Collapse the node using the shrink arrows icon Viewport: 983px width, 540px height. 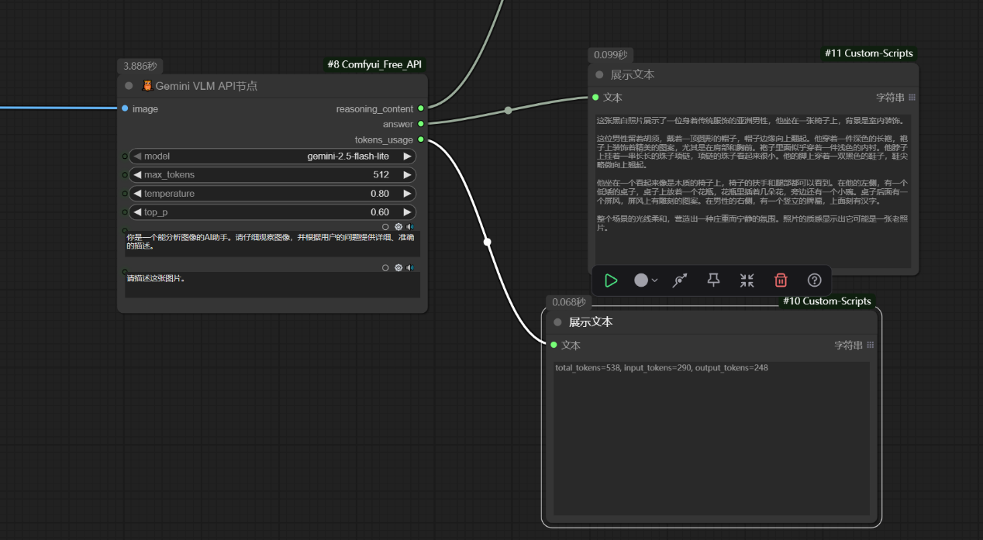747,280
